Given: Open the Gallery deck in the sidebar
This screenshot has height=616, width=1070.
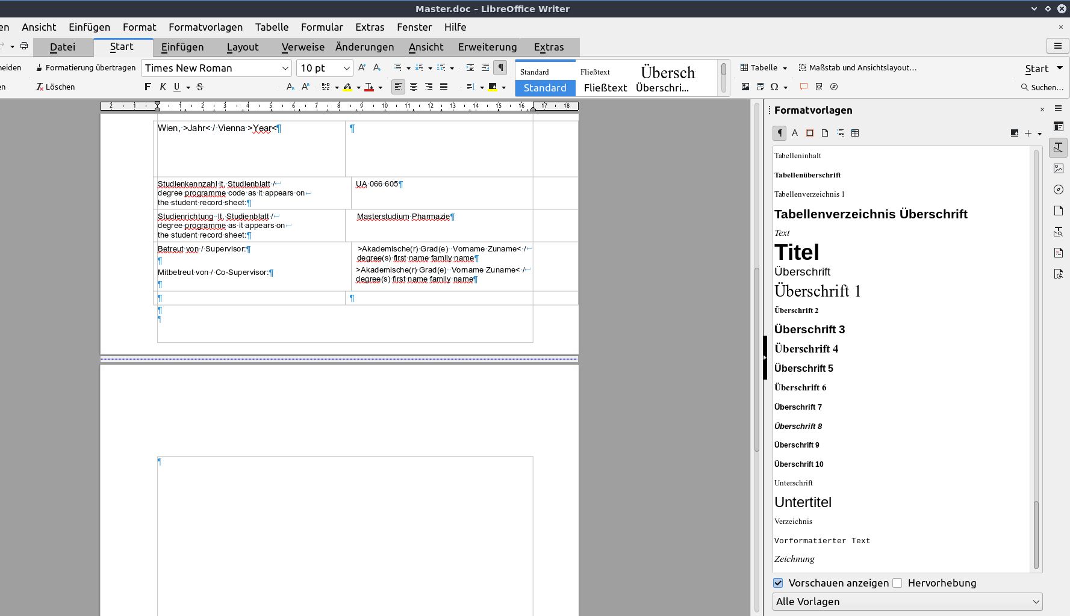Looking at the screenshot, I should click(1059, 168).
